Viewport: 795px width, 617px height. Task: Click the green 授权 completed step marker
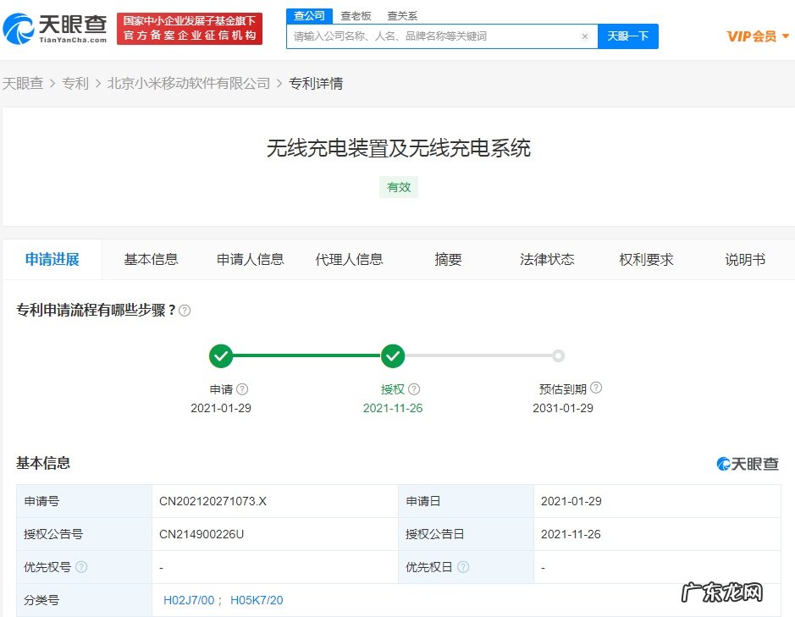pyautogui.click(x=393, y=355)
